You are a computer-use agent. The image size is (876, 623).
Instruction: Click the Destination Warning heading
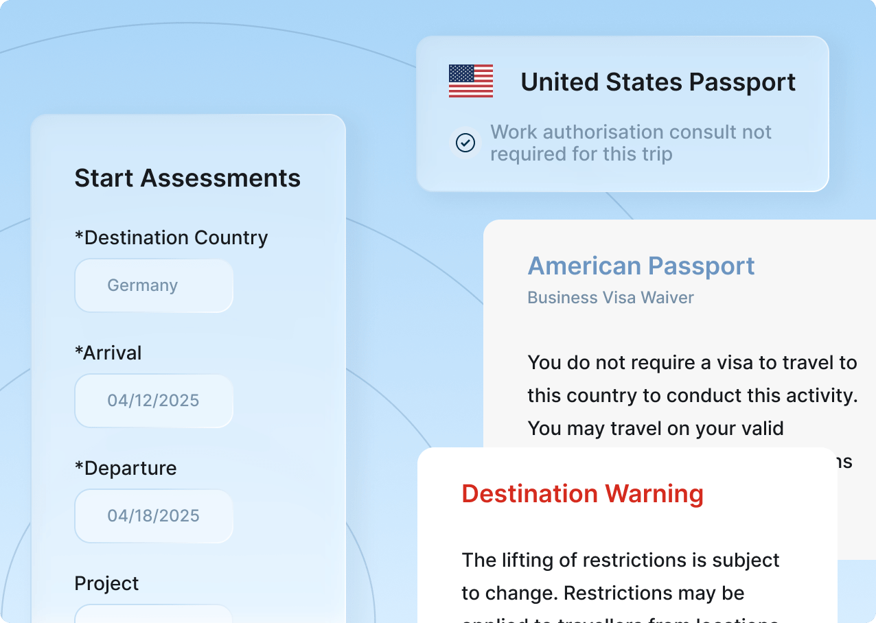pos(582,494)
